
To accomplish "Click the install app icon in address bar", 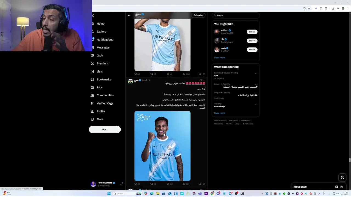I will 304,8.
